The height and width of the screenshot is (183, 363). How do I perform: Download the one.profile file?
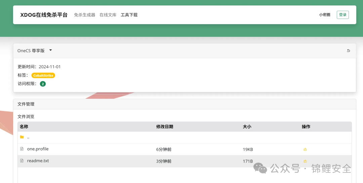click(305, 149)
